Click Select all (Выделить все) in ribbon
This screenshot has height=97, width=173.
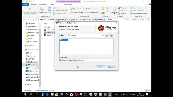coord(136,8)
